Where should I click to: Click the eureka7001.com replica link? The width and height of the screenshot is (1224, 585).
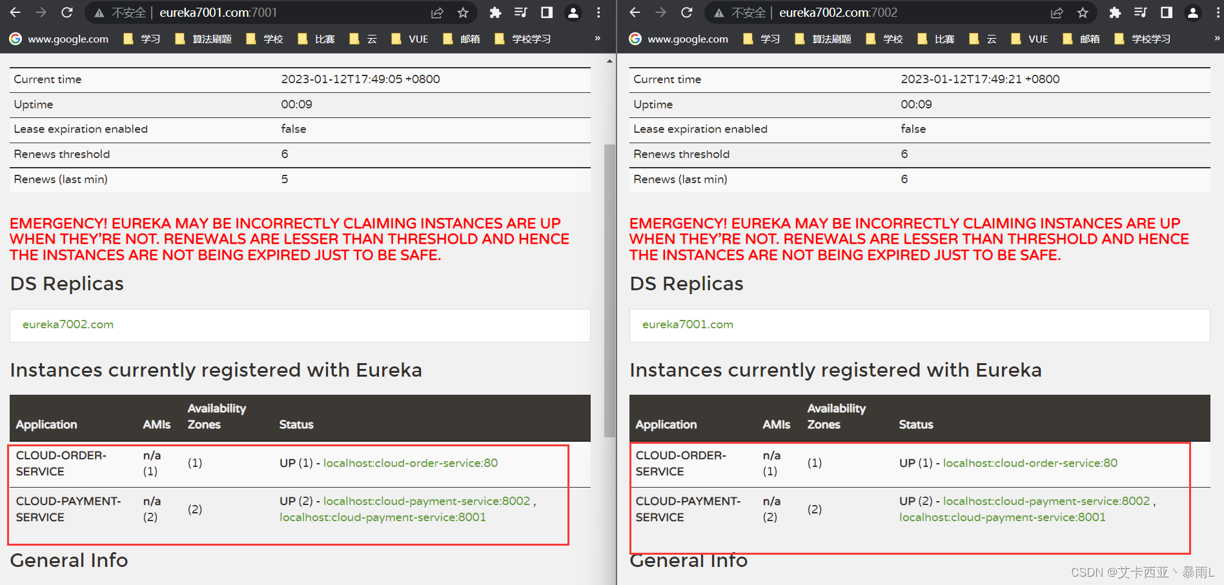[x=688, y=324]
